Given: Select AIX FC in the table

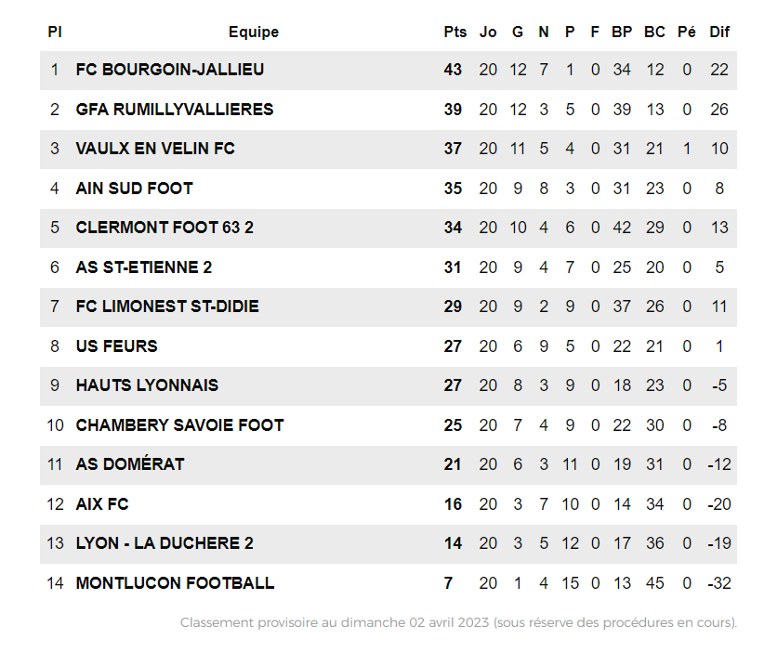Looking at the screenshot, I should [102, 504].
